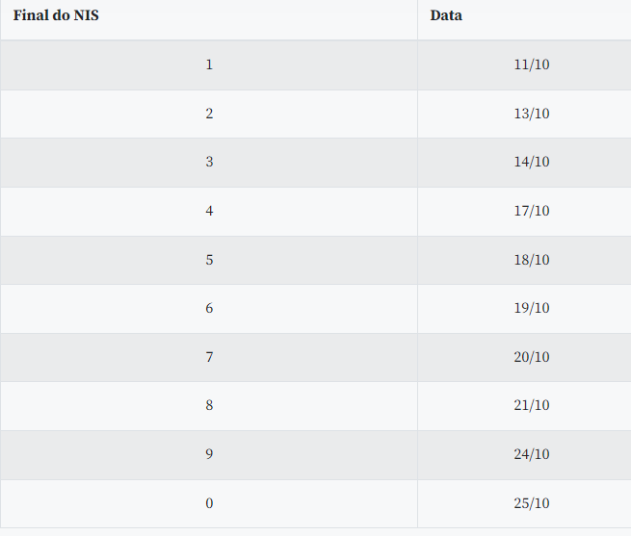This screenshot has width=631, height=536.
Task: Click the "Data" column header
Action: (446, 16)
